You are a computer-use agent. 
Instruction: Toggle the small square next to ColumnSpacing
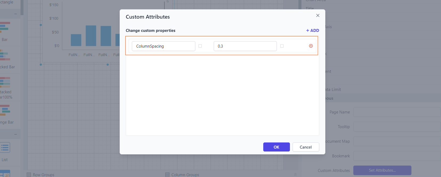[200, 46]
